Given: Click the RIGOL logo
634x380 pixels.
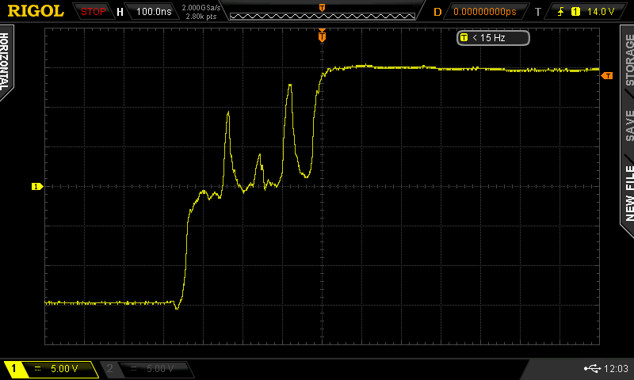Looking at the screenshot, I should (36, 11).
